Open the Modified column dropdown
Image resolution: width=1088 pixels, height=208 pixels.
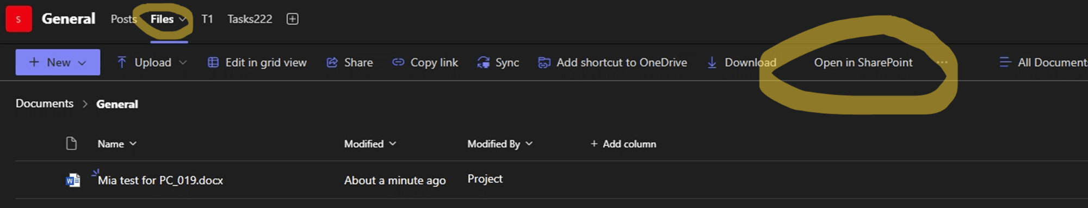[x=370, y=144]
